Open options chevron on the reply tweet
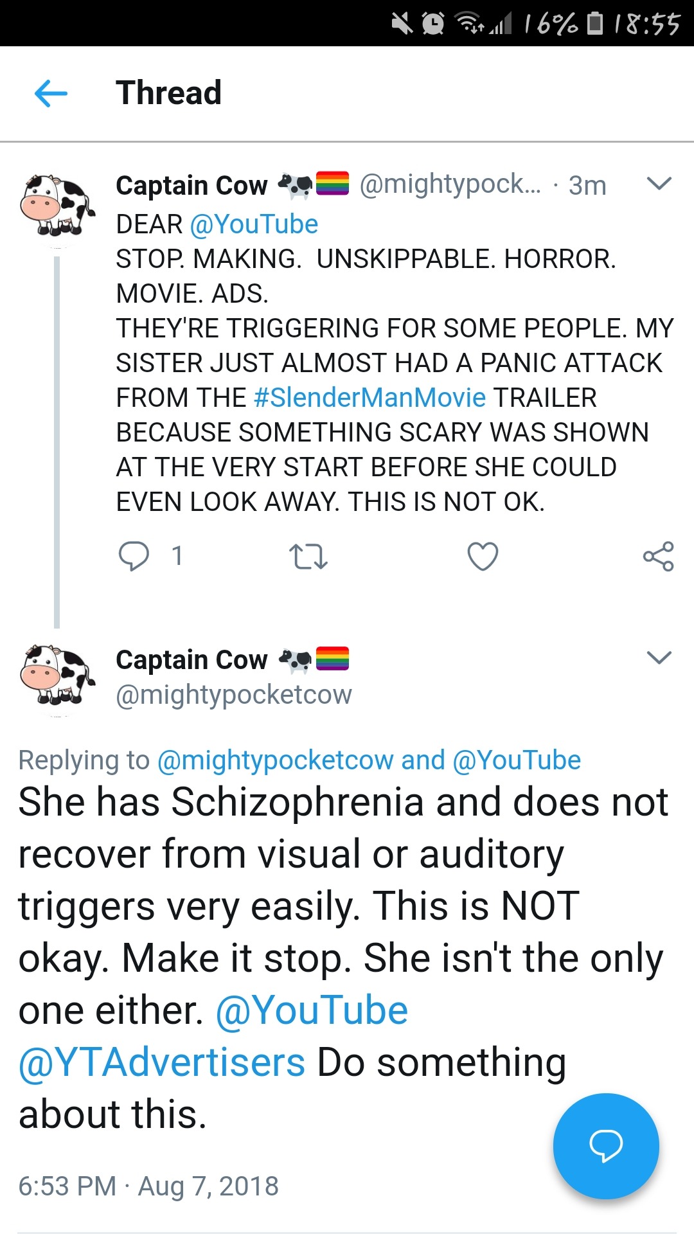Image resolution: width=694 pixels, height=1234 pixels. click(659, 657)
